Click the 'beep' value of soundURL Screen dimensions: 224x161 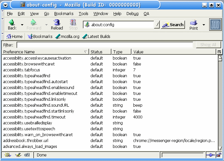138,105
